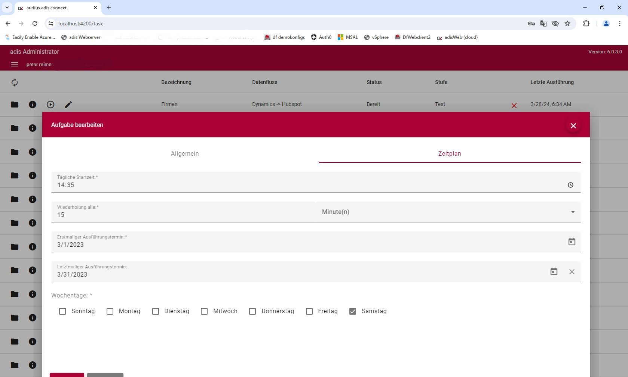Click the Wiederholung alle input field
The image size is (628, 377).
coord(183,215)
